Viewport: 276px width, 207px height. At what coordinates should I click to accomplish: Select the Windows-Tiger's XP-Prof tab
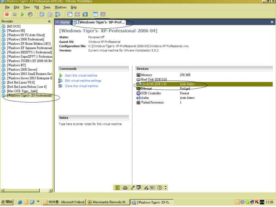(99, 22)
